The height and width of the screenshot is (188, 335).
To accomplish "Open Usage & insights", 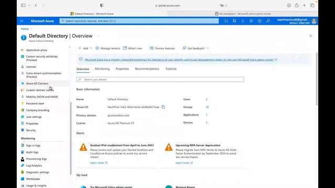I will tap(36, 186).
